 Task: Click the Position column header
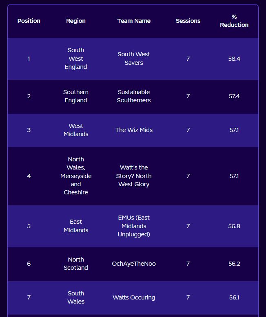click(29, 21)
